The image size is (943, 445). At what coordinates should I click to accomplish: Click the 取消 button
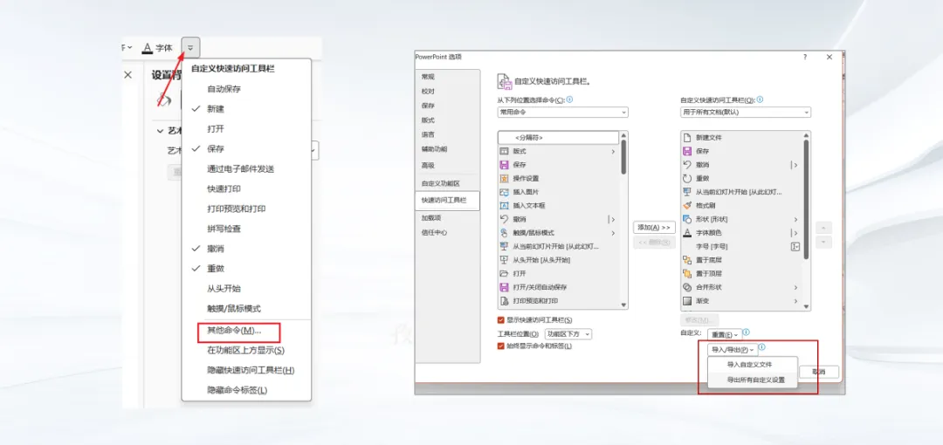pos(819,372)
